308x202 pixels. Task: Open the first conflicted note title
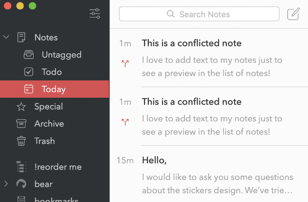click(x=191, y=43)
